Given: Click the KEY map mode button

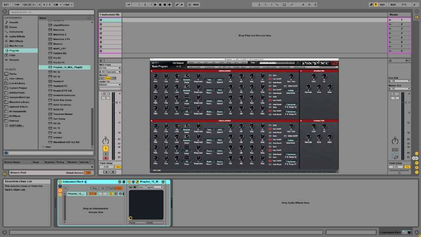Looking at the screenshot, I should pos(382,5).
